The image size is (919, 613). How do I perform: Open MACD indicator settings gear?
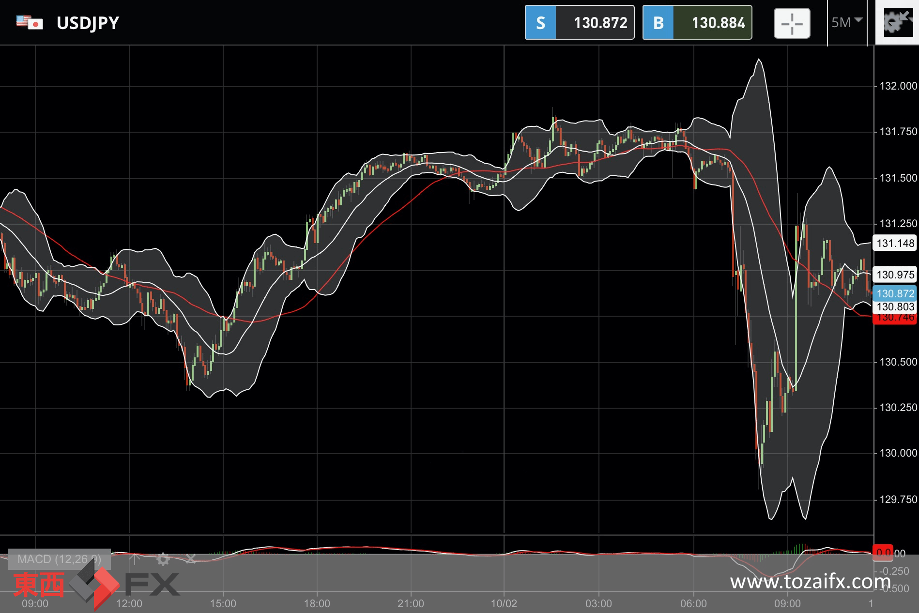coord(163,559)
